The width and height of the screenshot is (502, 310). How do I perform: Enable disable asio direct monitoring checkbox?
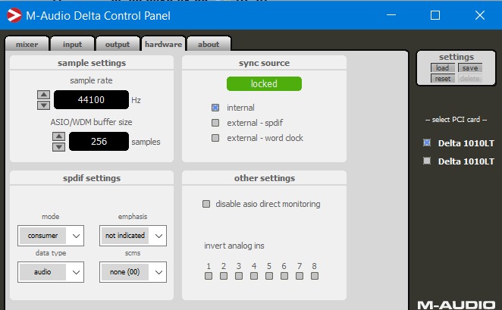(x=206, y=204)
